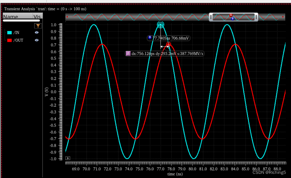Click the small play button below the Y axis
Screen dimensions: 291x178
click(x=68, y=158)
